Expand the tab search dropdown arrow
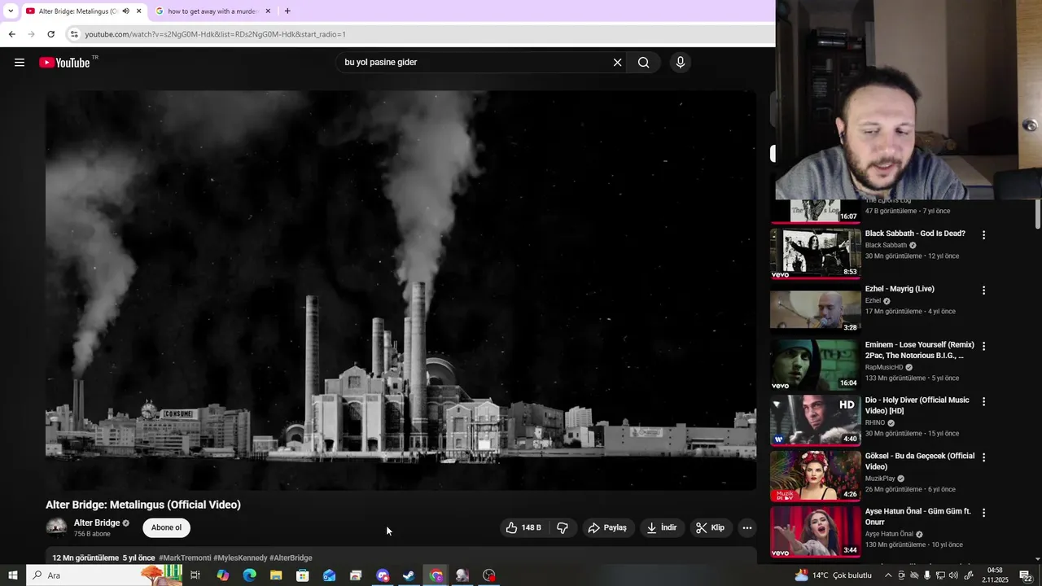 (x=10, y=11)
